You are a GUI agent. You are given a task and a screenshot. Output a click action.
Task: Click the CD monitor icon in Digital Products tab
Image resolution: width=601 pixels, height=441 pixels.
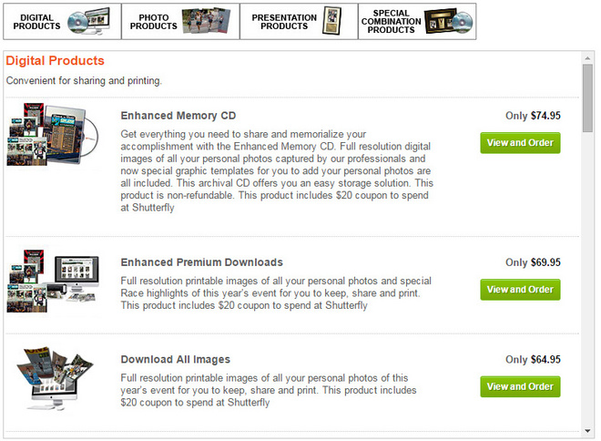88,21
